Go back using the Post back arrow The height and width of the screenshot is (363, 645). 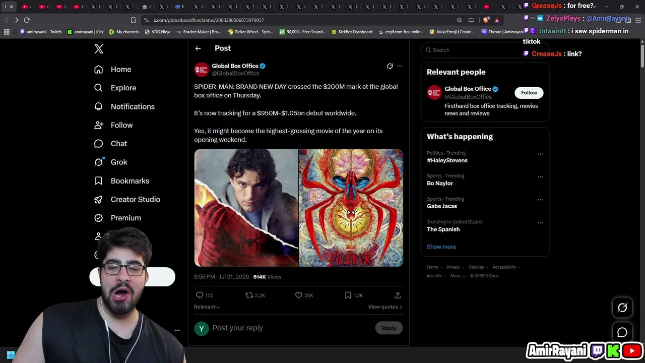point(198,48)
